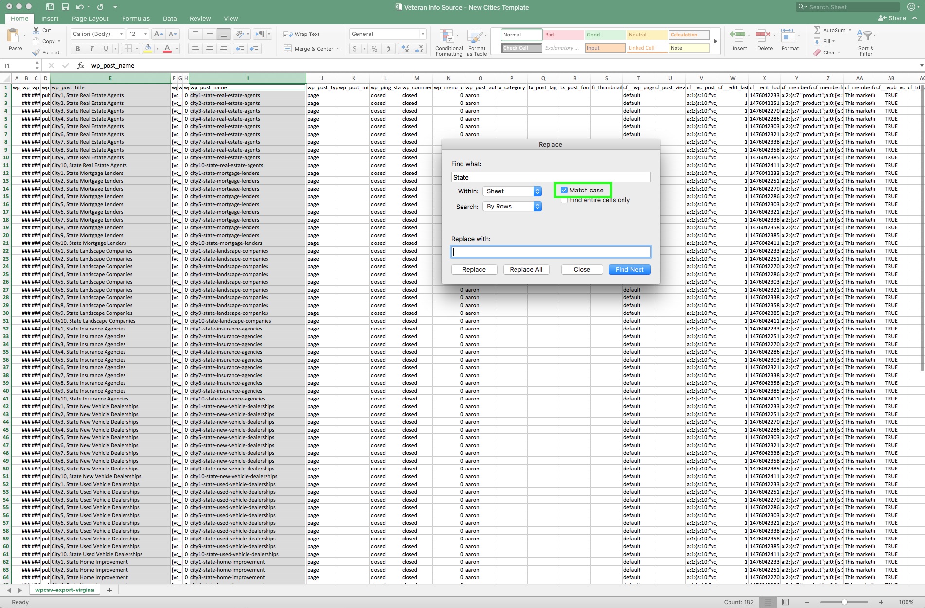The height and width of the screenshot is (608, 925).
Task: Toggle the Match case checkbox
Action: point(564,190)
